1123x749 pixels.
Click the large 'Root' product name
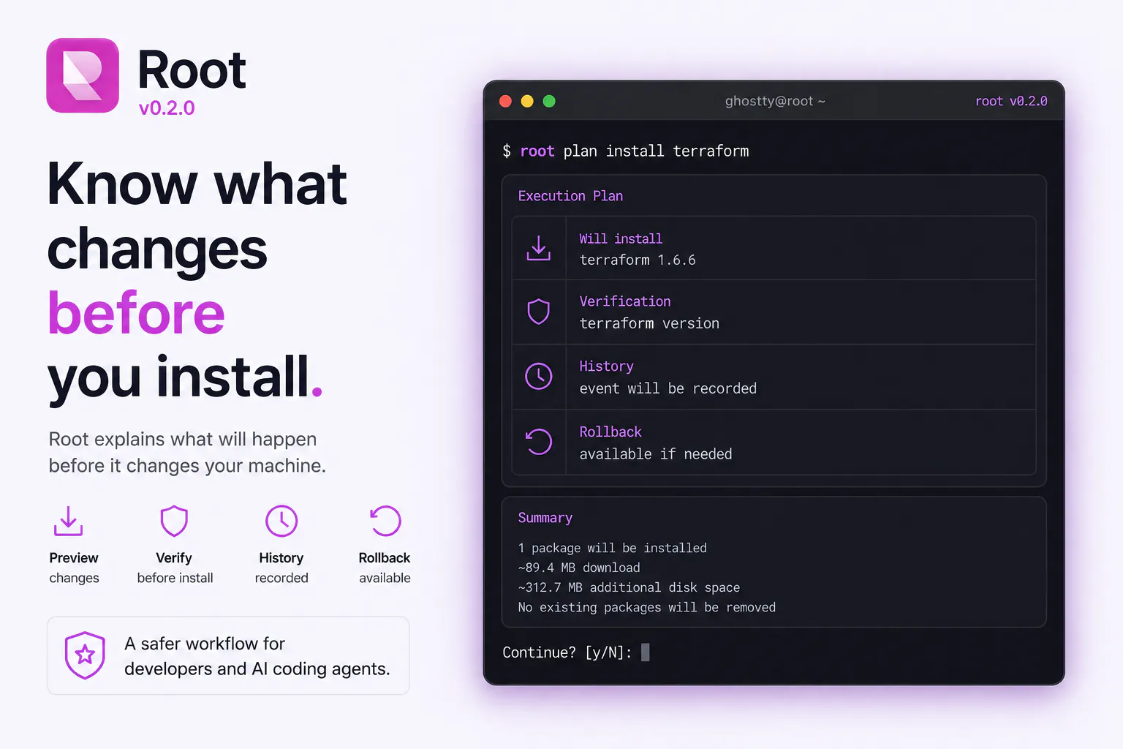click(192, 70)
